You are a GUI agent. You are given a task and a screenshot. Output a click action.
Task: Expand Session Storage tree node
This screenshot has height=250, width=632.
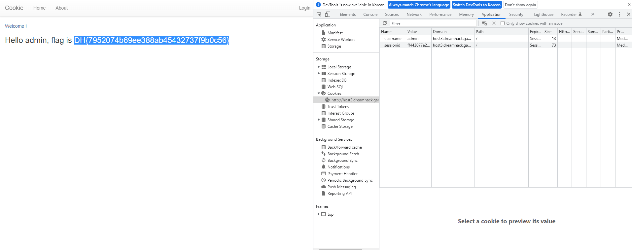click(x=319, y=73)
